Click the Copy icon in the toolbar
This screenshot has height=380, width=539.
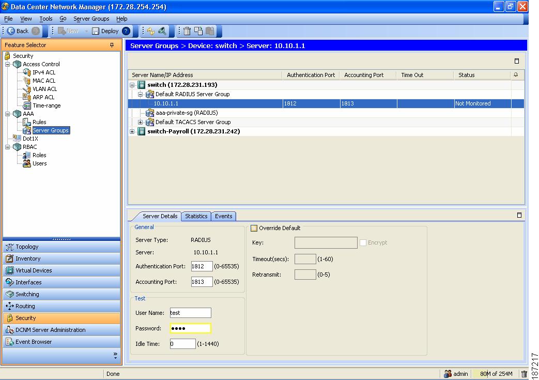point(198,31)
